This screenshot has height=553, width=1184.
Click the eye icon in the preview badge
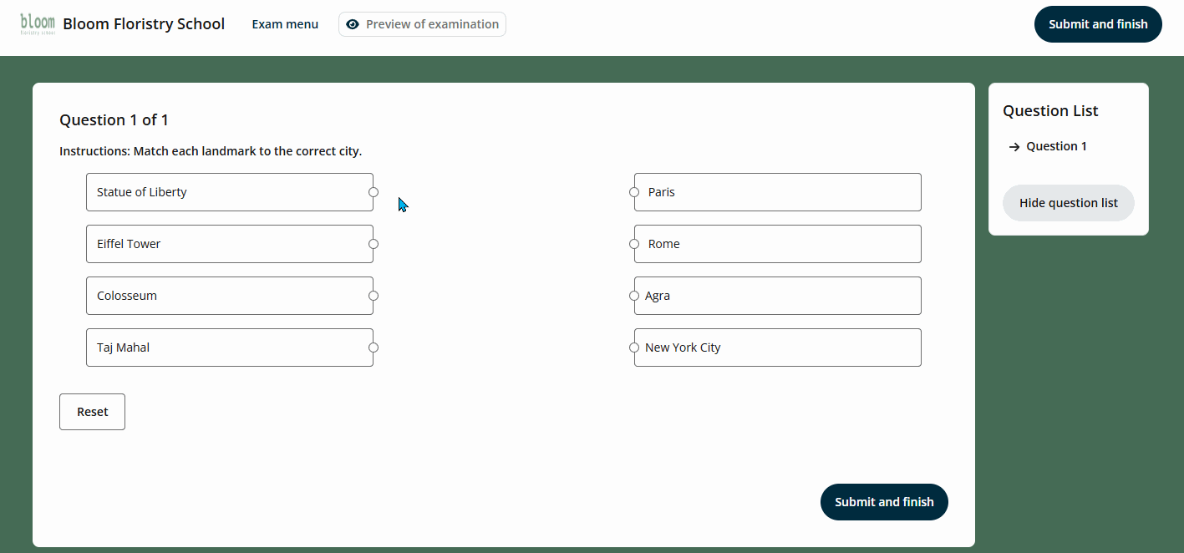click(353, 24)
